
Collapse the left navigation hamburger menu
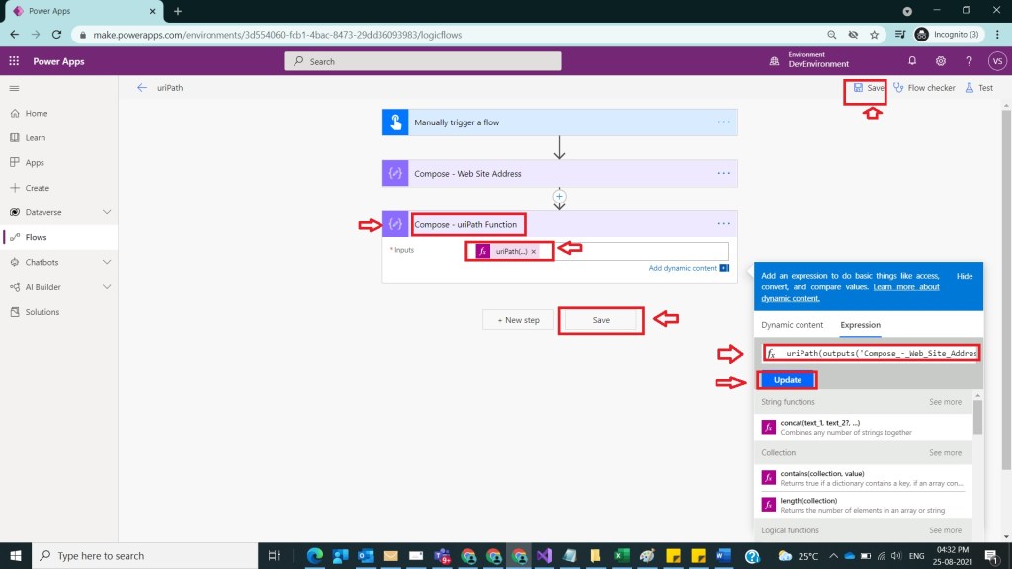[15, 88]
